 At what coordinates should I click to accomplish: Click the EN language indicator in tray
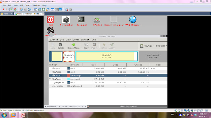172,115
